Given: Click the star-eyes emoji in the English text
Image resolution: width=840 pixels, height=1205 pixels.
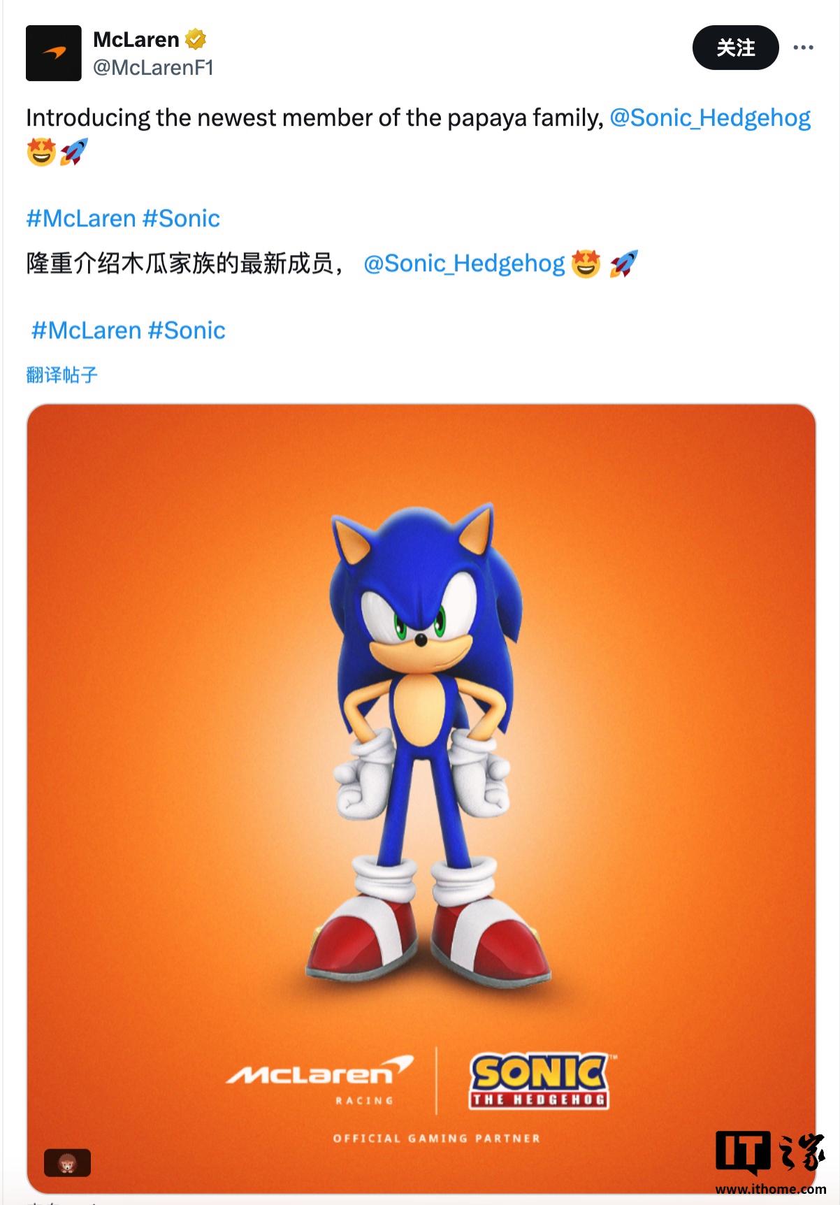Looking at the screenshot, I should click(41, 152).
